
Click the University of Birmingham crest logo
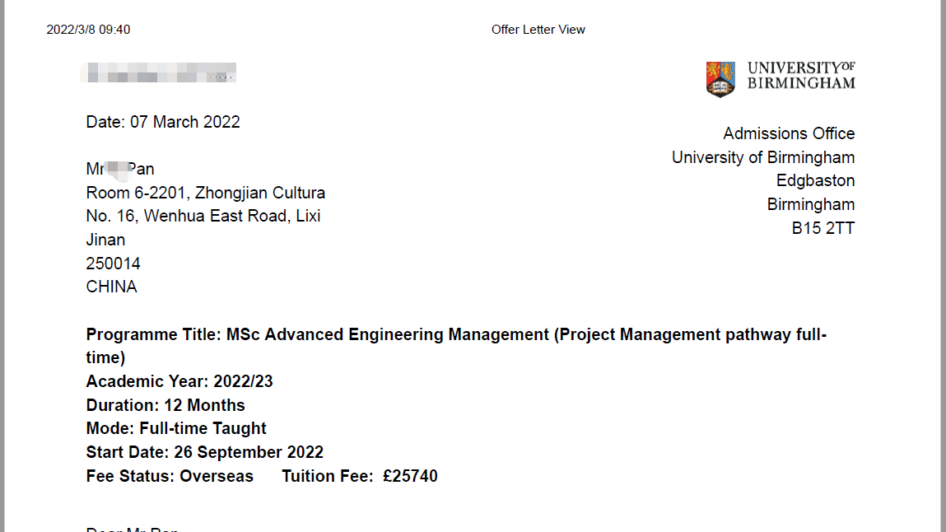tap(720, 78)
